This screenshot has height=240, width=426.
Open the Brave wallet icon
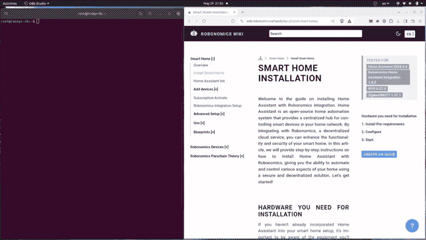[x=413, y=21]
